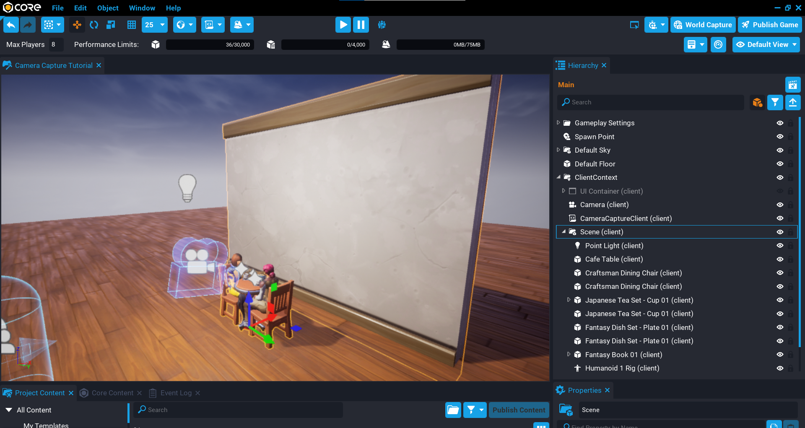Click the undo arrow button
The width and height of the screenshot is (805, 428).
(11, 25)
